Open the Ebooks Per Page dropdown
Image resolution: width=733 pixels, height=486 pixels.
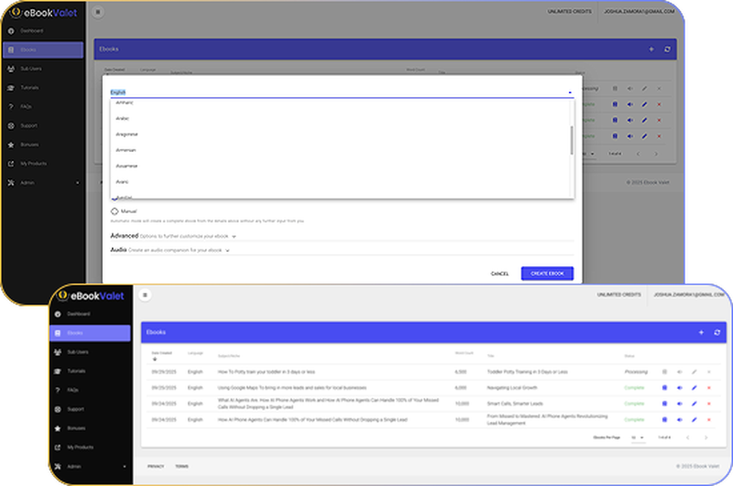pos(639,438)
